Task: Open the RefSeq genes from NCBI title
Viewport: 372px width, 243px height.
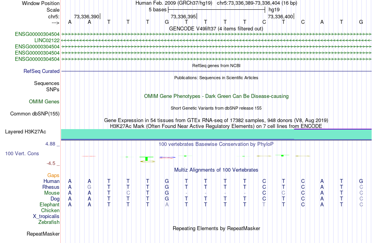Action: click(216, 66)
